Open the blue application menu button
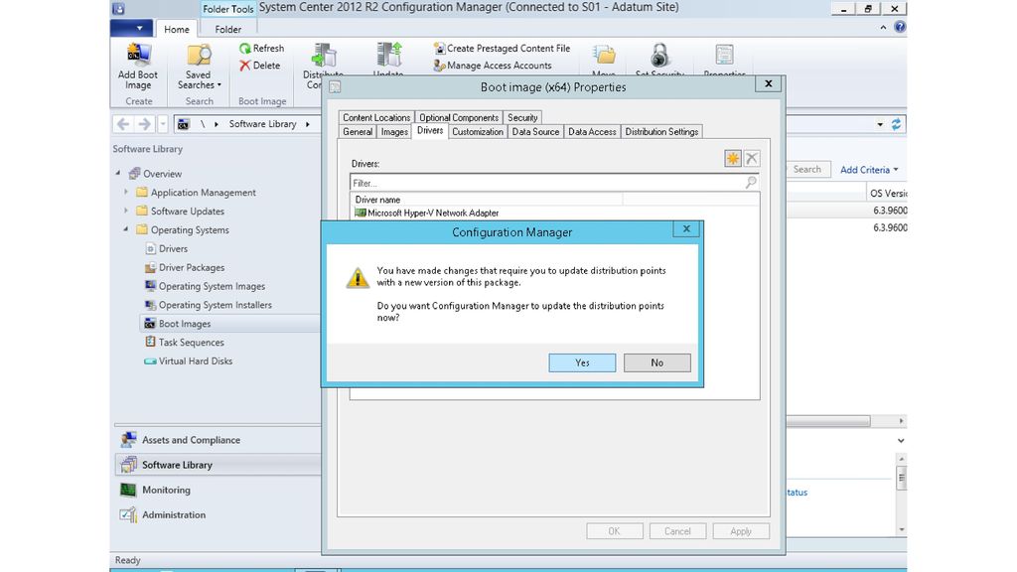 coord(132,29)
